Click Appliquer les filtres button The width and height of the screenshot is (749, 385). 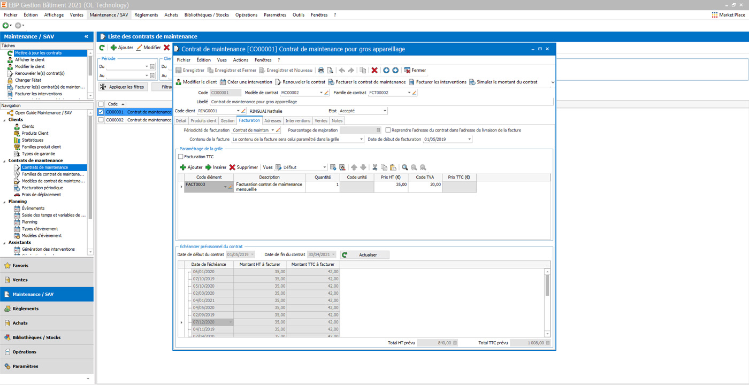(x=123, y=87)
